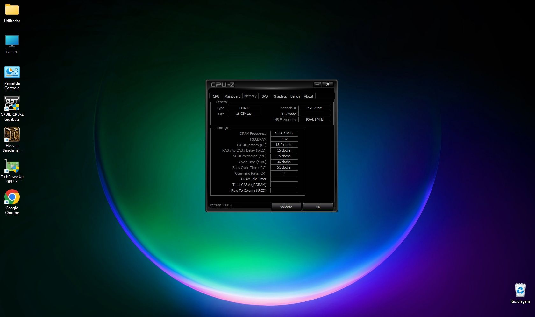The height and width of the screenshot is (317, 535).
Task: Open TechPowerUp GPU-Z shortcut
Action: [12, 166]
